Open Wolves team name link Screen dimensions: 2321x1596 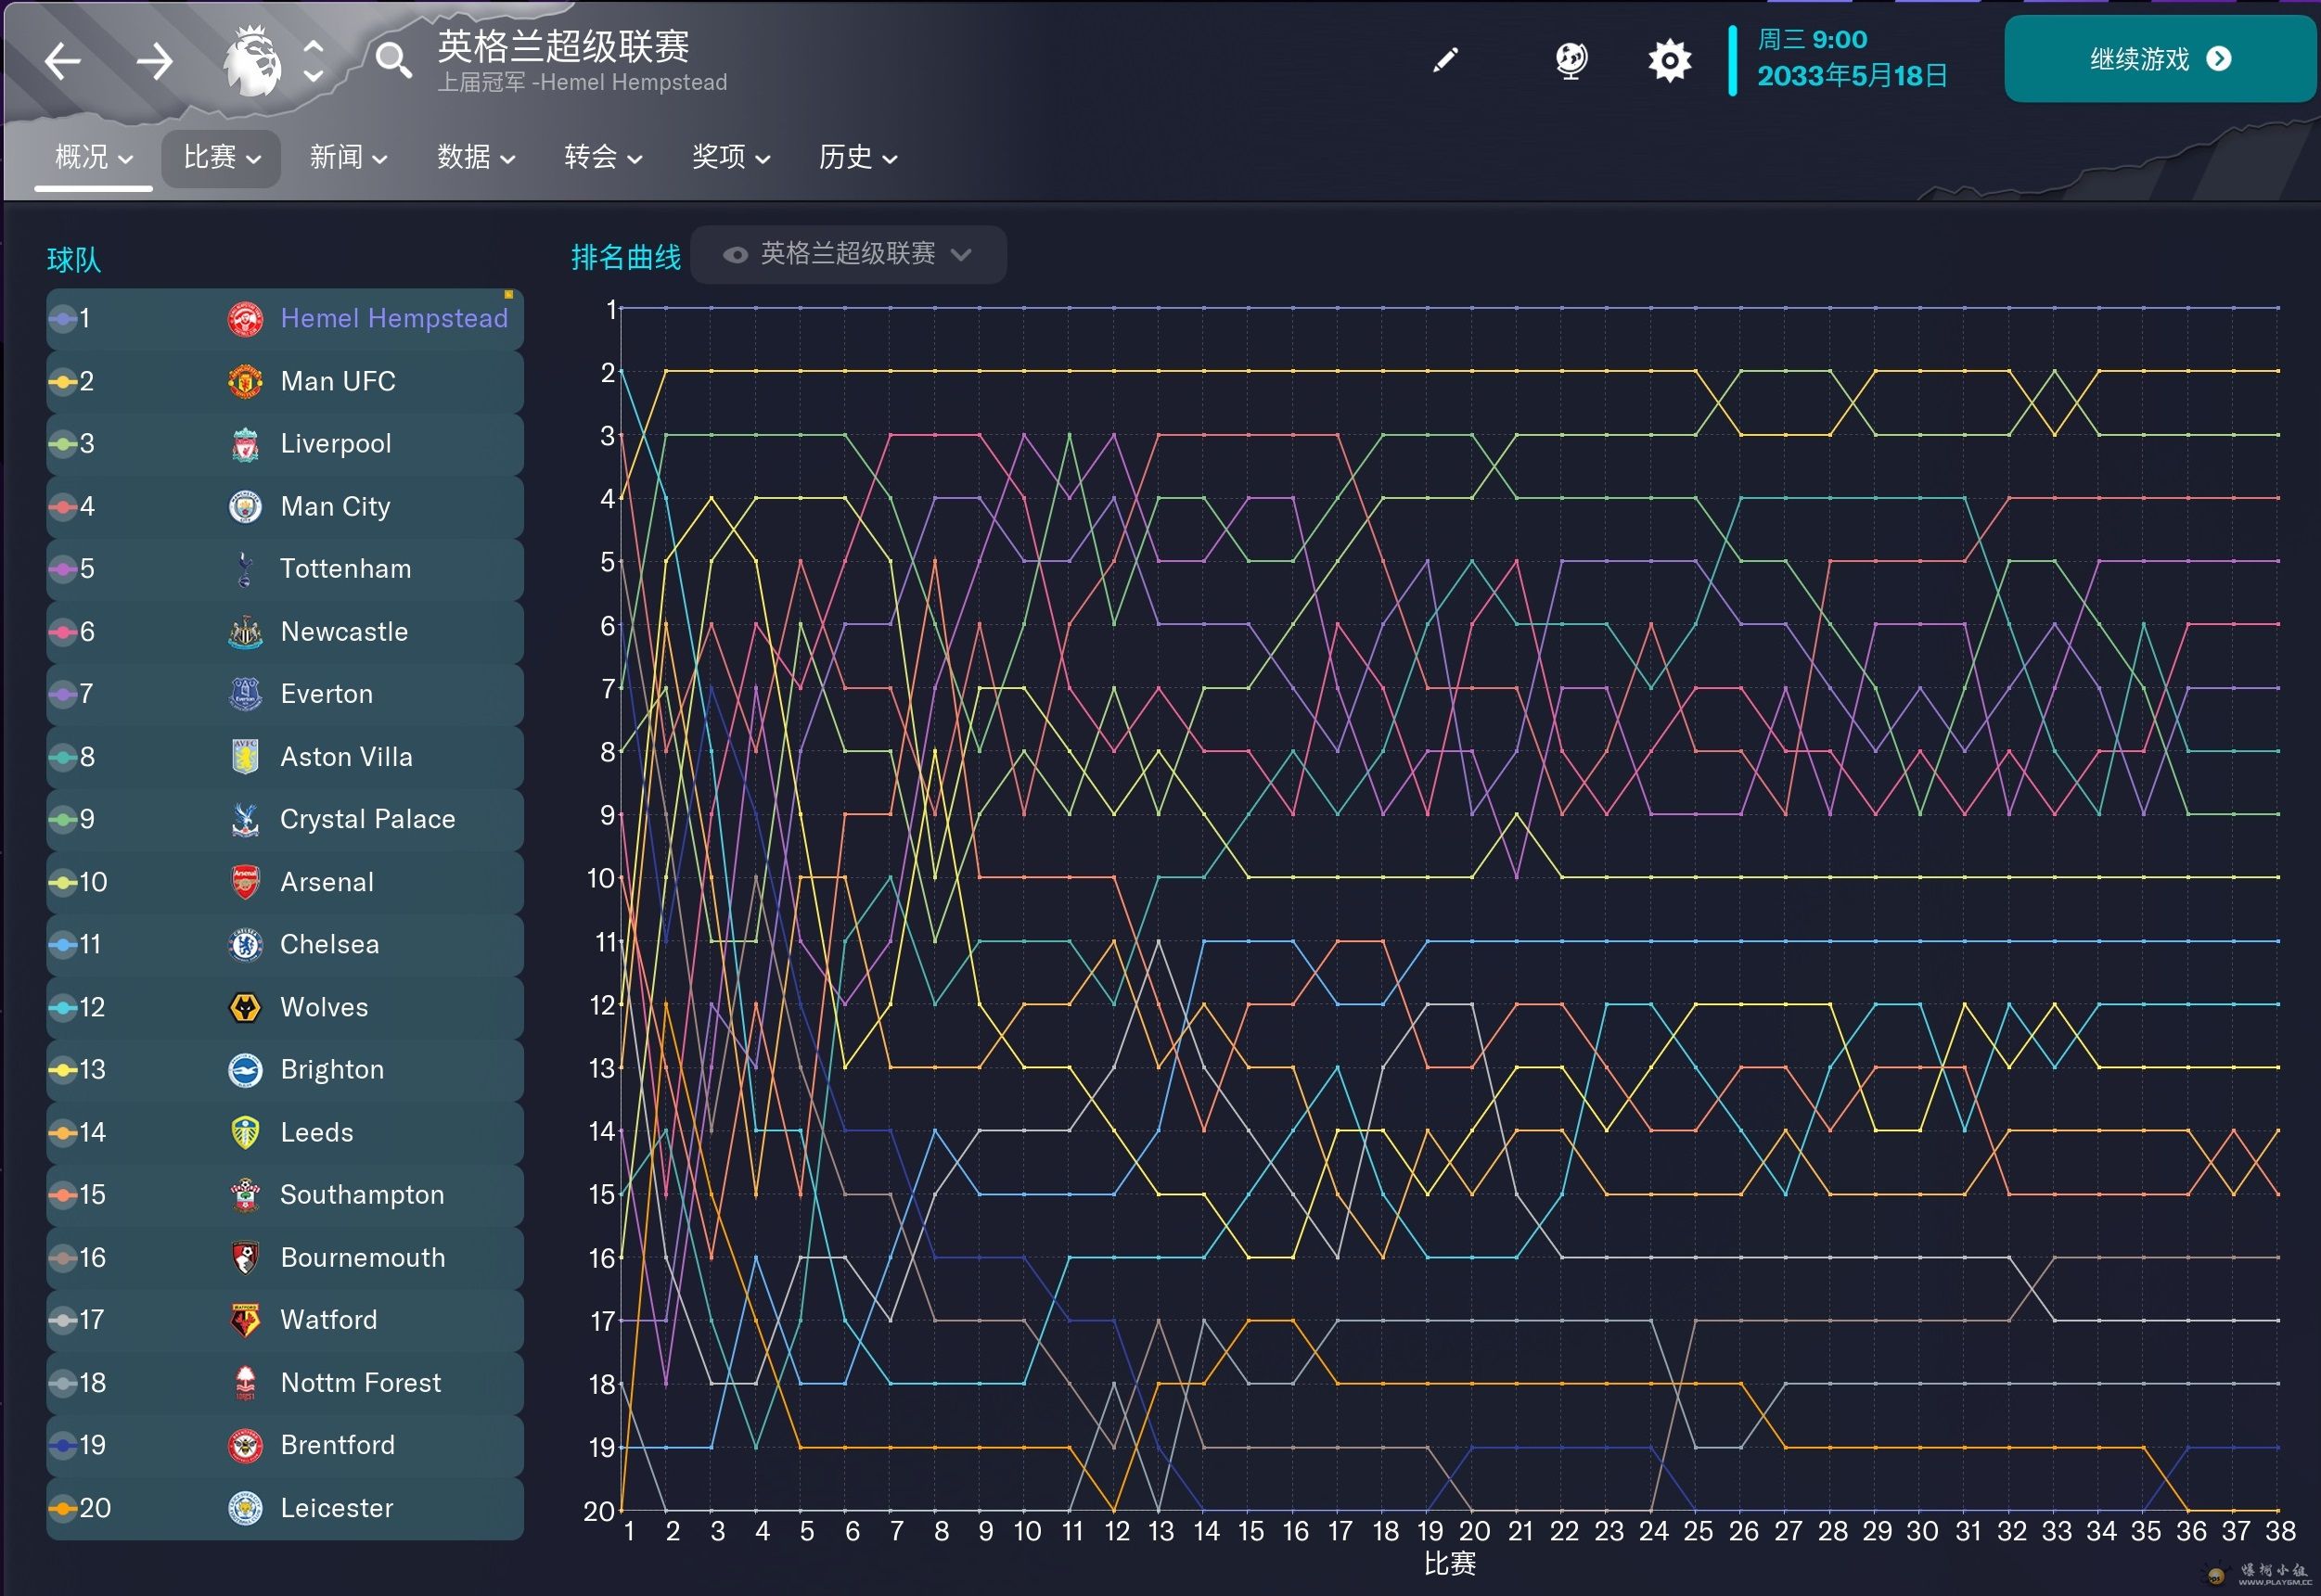324,1007
